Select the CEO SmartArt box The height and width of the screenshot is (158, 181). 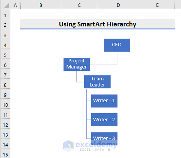[x=117, y=45]
